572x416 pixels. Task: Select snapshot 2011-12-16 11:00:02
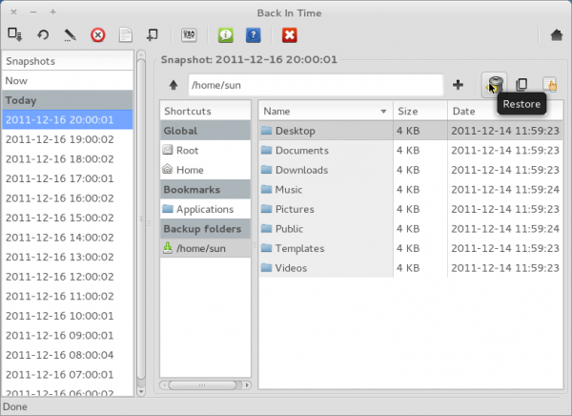pos(68,296)
